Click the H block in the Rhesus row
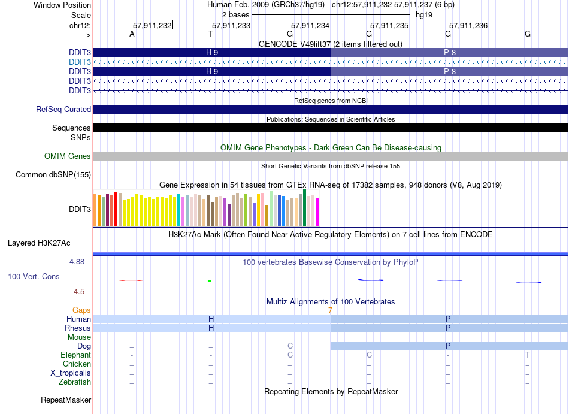 click(x=212, y=328)
